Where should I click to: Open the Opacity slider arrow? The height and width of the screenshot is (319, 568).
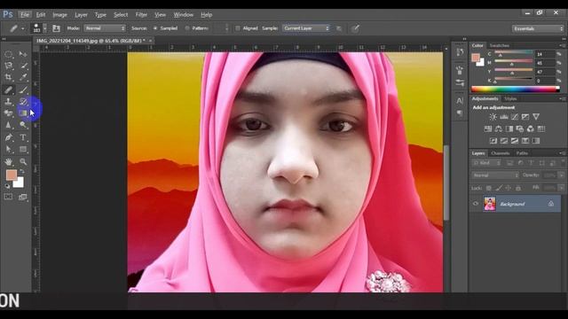point(561,175)
